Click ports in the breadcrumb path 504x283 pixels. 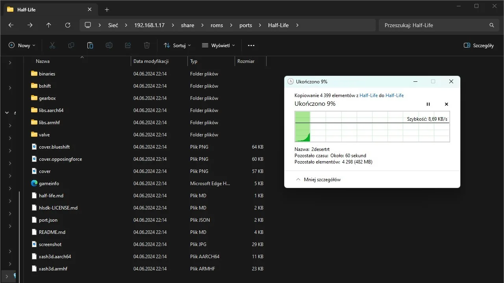pos(246,25)
